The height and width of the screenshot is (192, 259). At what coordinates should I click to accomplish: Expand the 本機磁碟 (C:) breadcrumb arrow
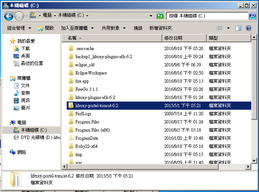pos(87,16)
